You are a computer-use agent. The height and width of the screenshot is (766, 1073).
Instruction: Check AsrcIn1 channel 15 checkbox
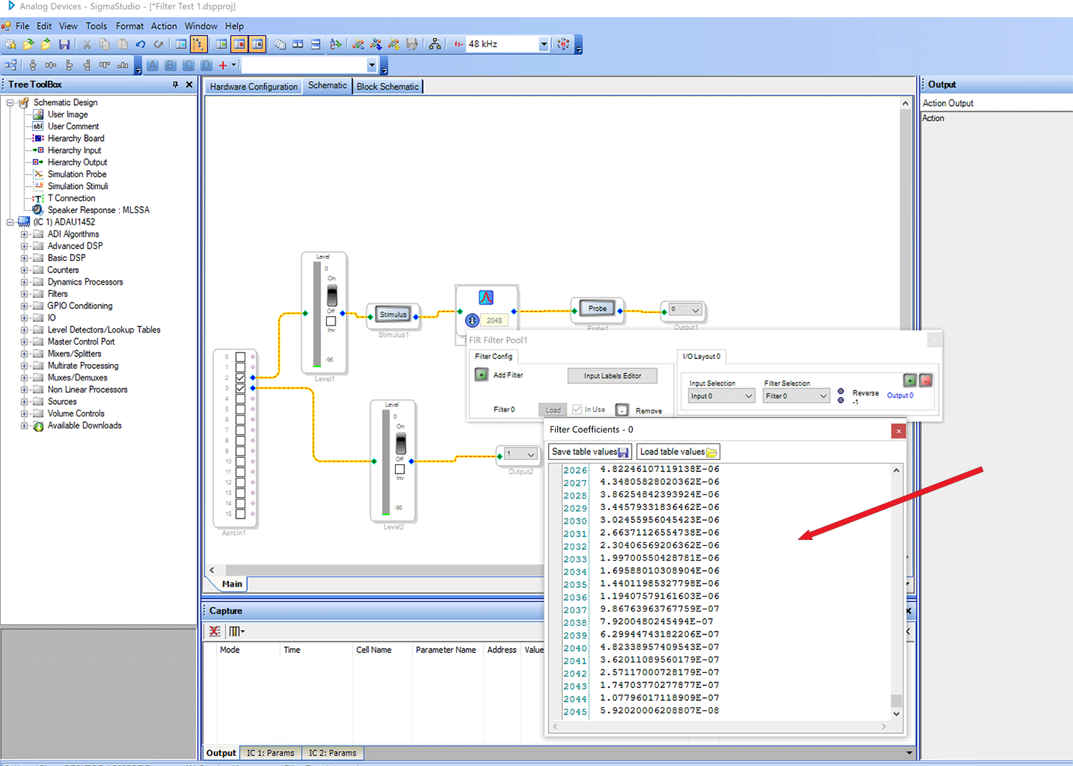[x=240, y=514]
